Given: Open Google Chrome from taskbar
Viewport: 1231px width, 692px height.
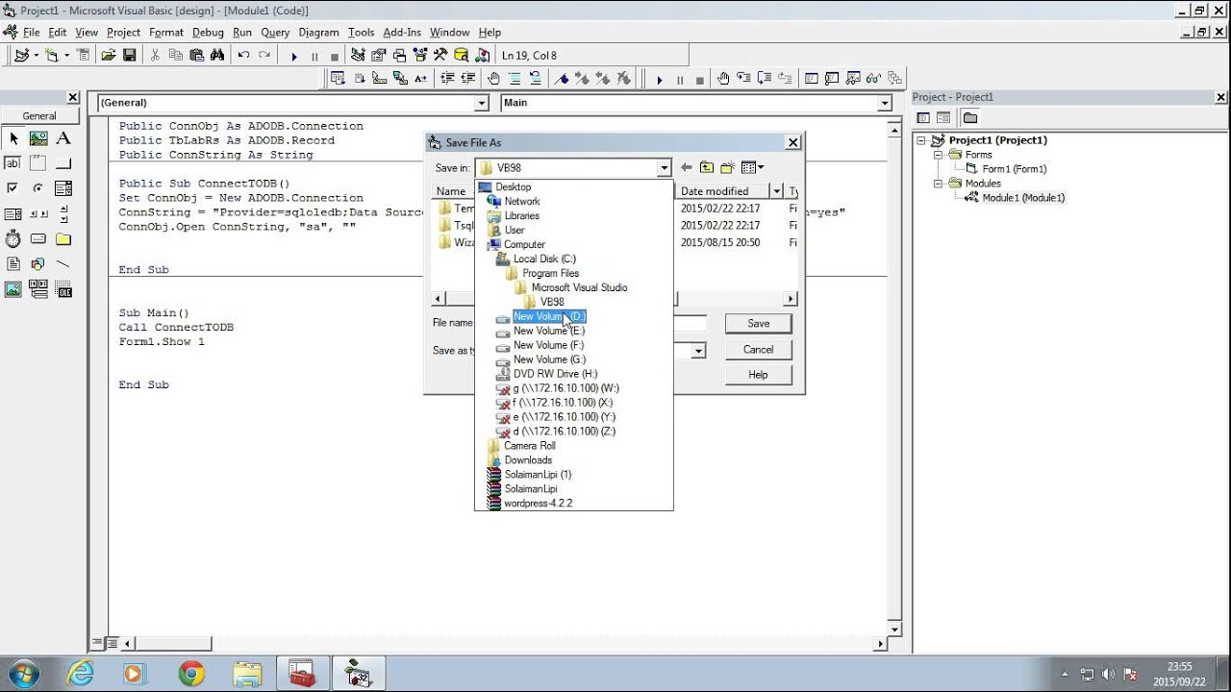Looking at the screenshot, I should coord(191,674).
